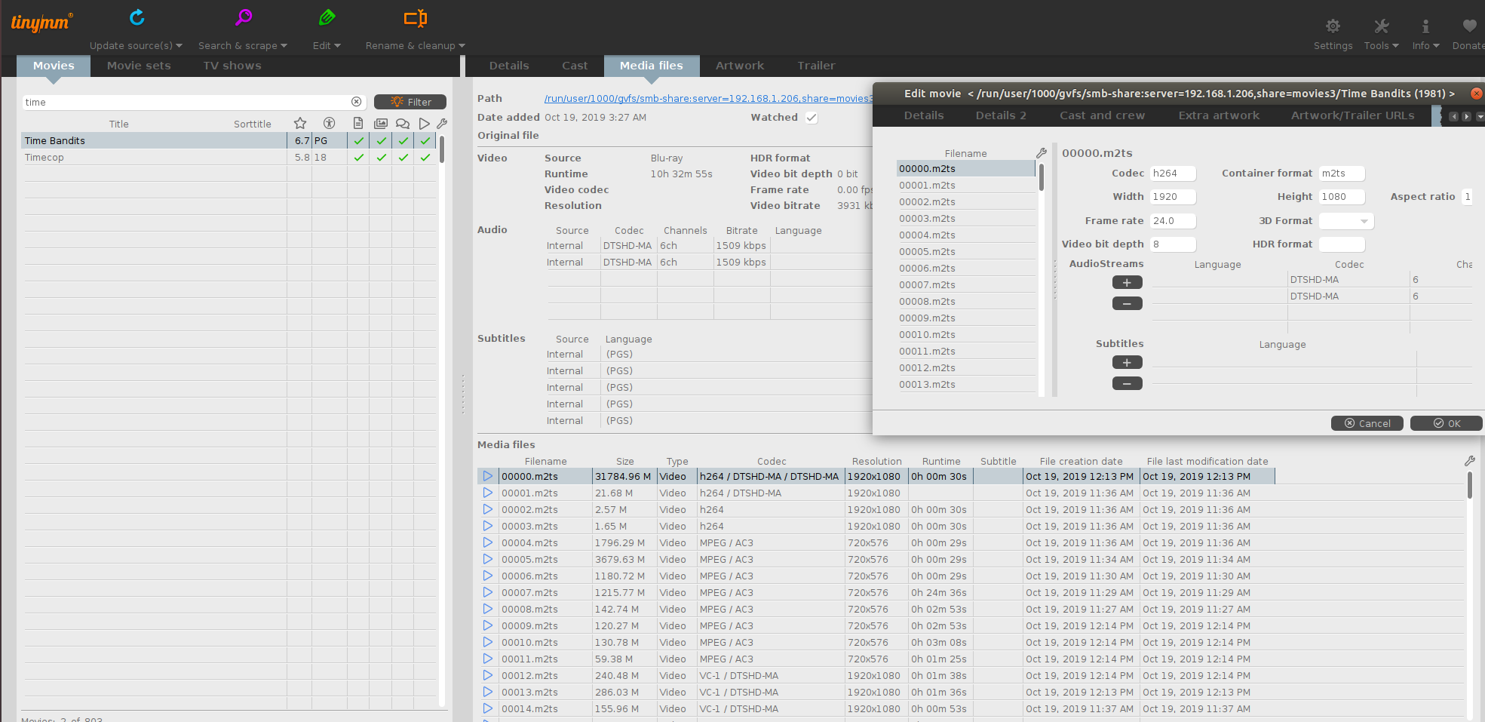Open Search & scrape dropdown menu
Screen dimensions: 1485x722
click(x=284, y=46)
